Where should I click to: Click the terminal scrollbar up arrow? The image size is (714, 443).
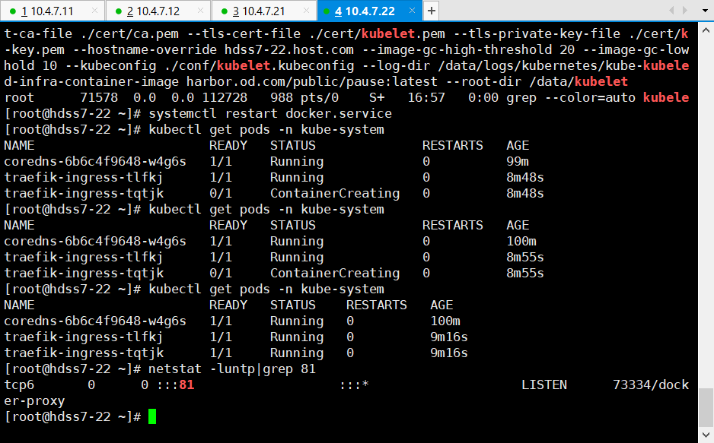click(706, 30)
